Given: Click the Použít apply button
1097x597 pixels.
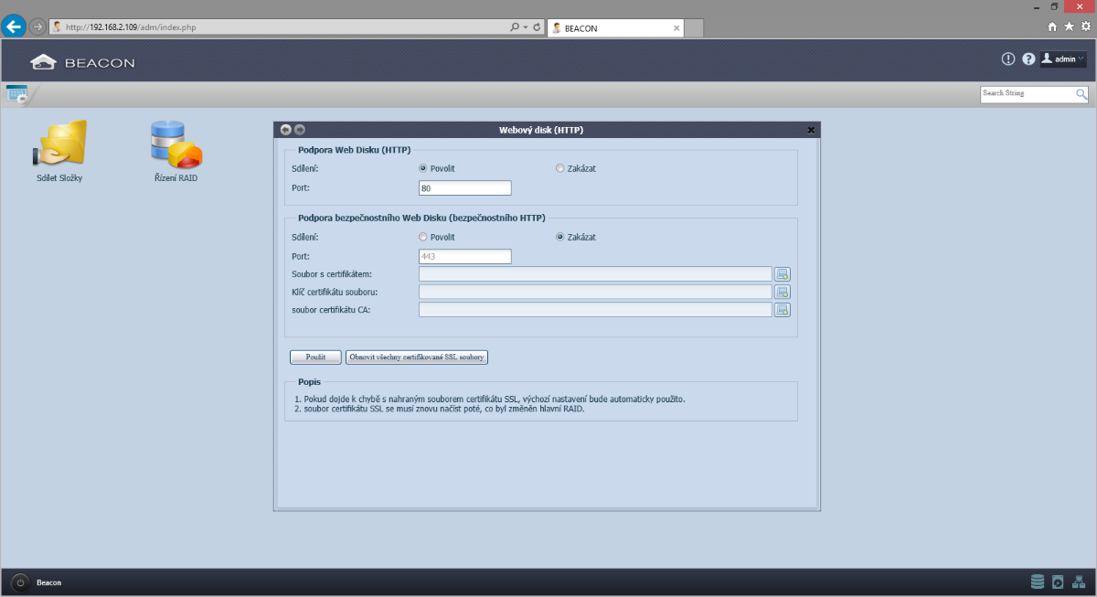Looking at the screenshot, I should tap(315, 357).
